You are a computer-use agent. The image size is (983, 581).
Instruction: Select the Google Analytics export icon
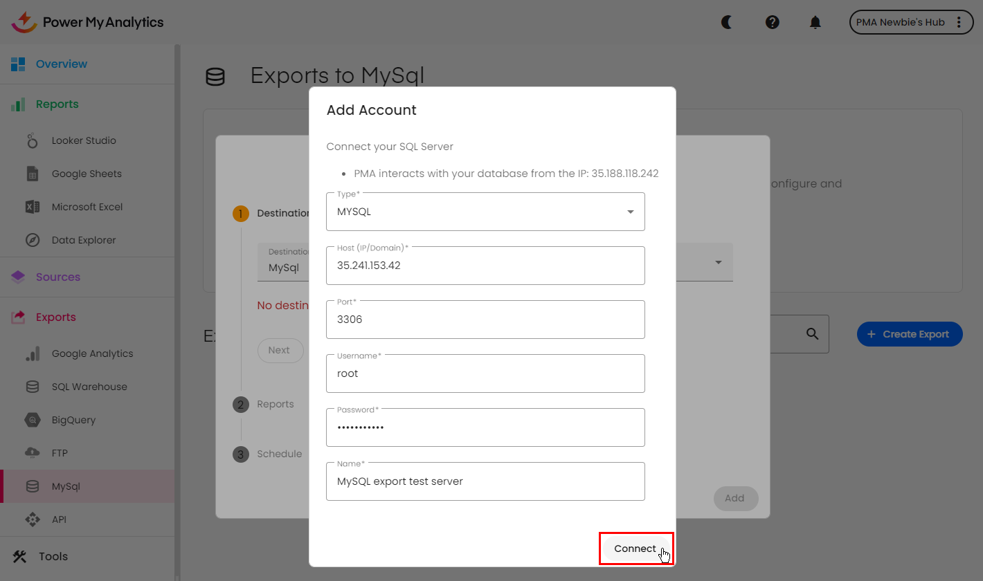32,353
